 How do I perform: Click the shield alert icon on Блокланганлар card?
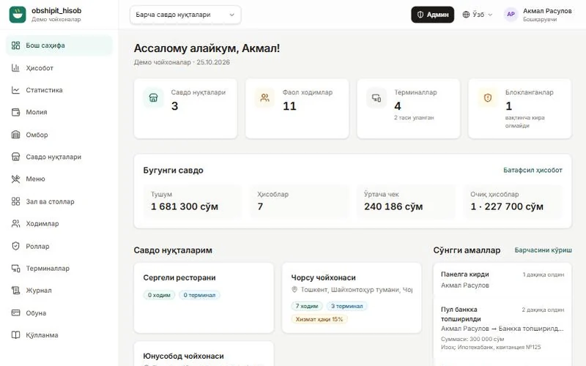pos(488,98)
